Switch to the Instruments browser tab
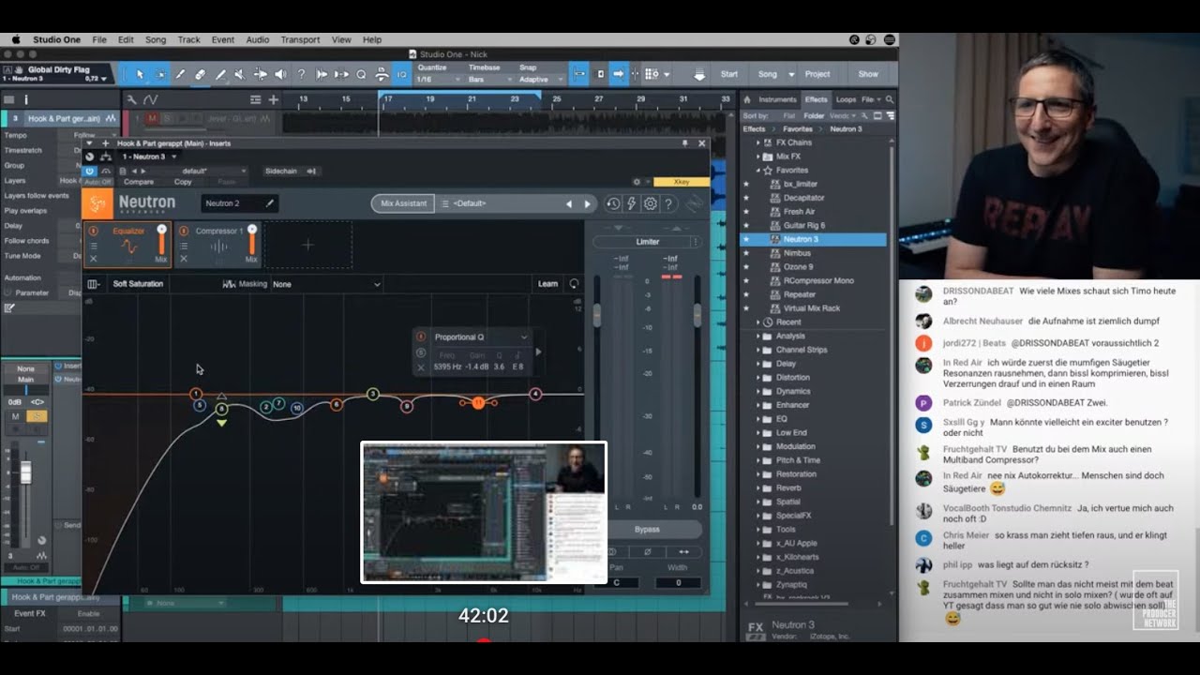Image resolution: width=1200 pixels, height=675 pixels. click(x=777, y=99)
